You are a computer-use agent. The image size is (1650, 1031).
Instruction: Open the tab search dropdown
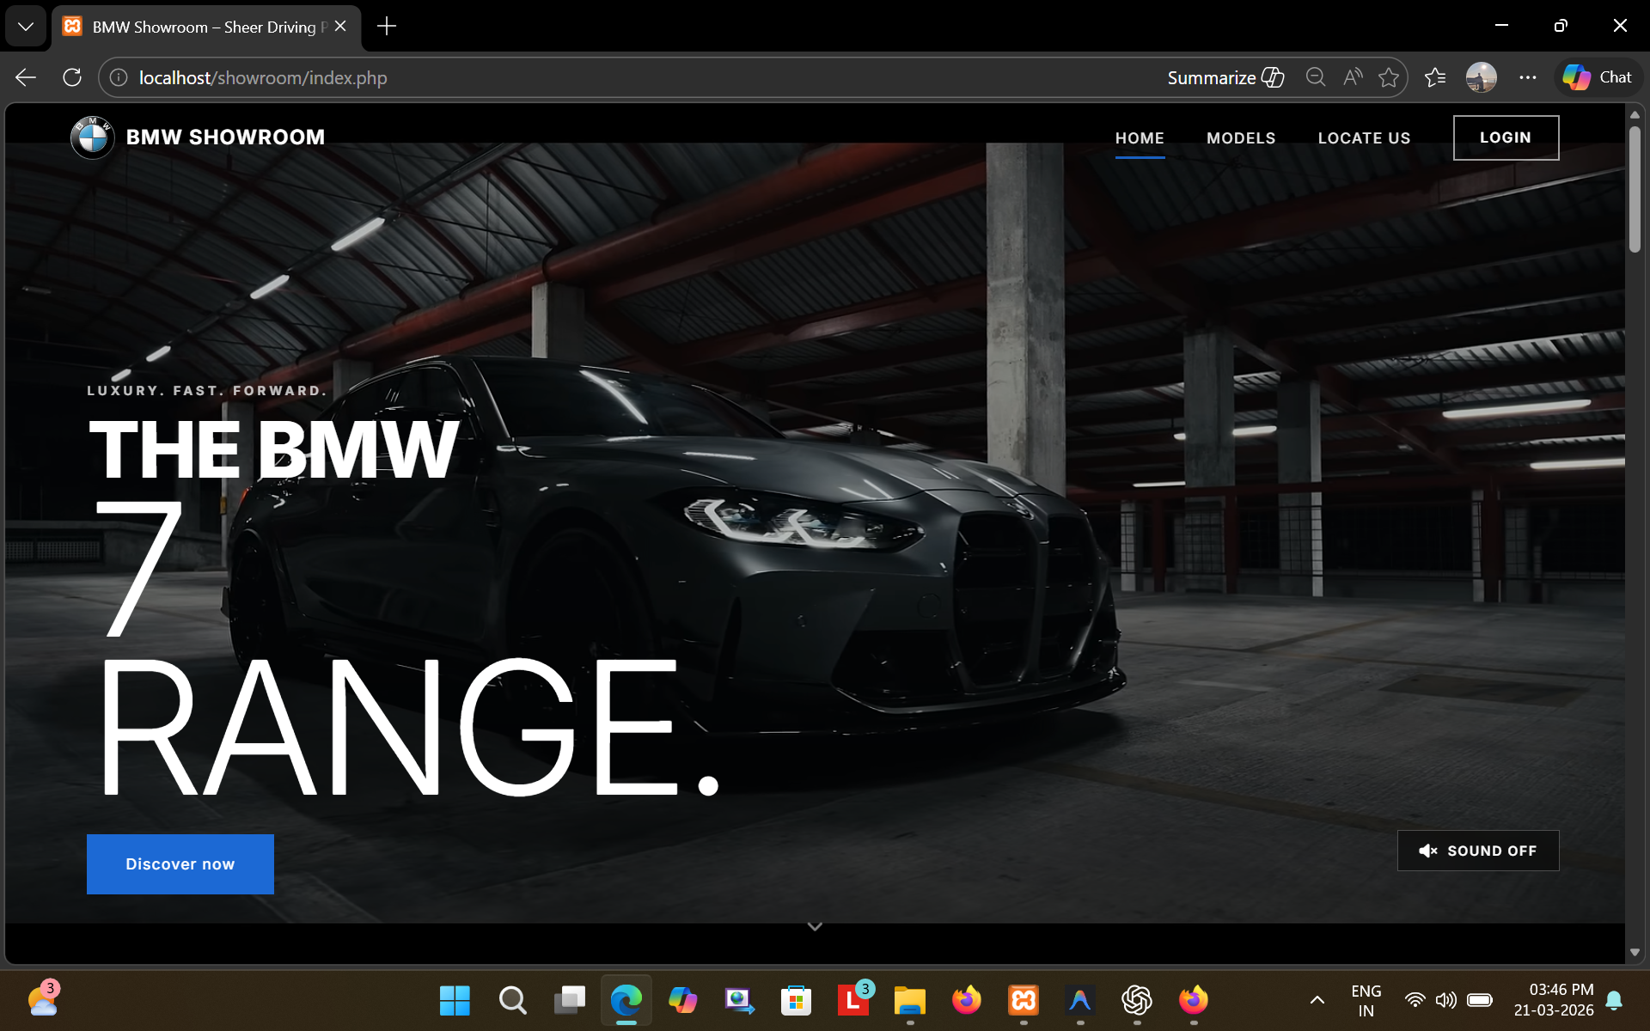[x=25, y=27]
